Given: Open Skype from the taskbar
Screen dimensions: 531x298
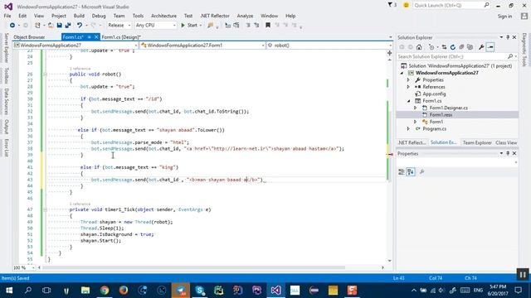Looking at the screenshot, I should pyautogui.click(x=200, y=291).
